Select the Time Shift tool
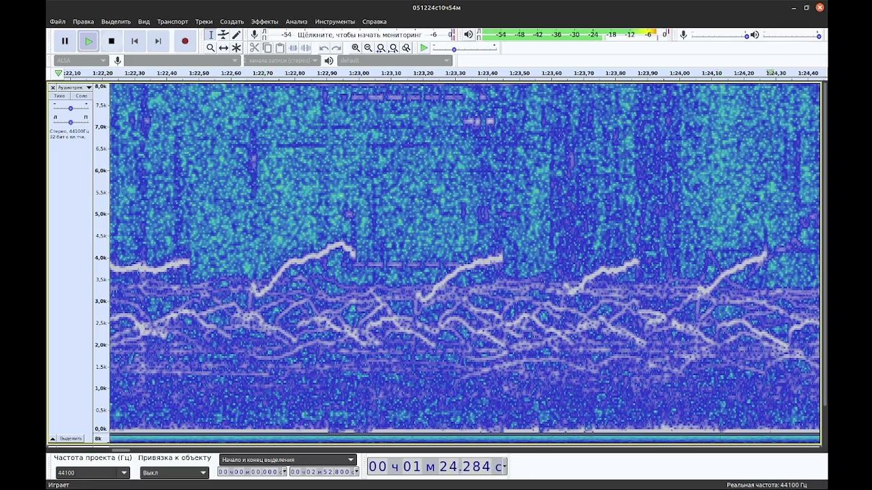The image size is (872, 490). click(223, 48)
